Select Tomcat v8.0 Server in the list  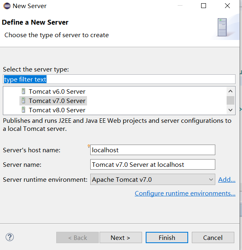pos(53,110)
